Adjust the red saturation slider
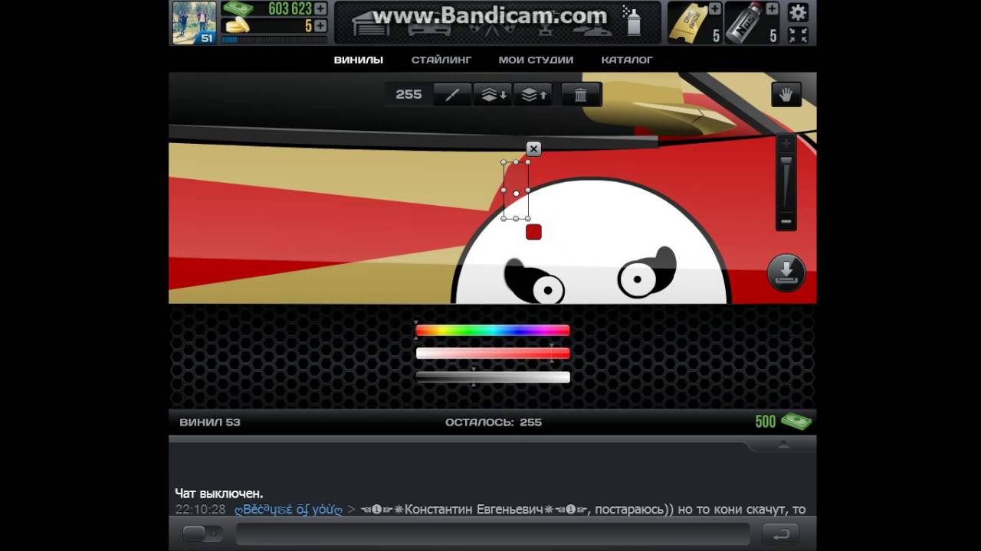Viewport: 981px width, 551px height. pos(493,353)
